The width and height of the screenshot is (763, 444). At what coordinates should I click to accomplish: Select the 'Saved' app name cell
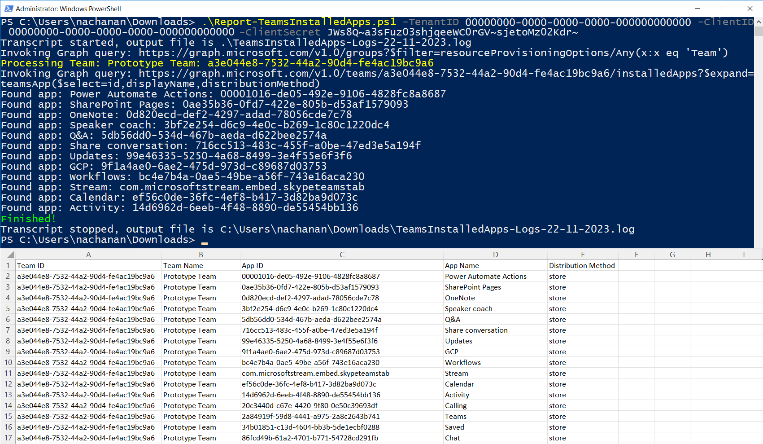(x=495, y=427)
